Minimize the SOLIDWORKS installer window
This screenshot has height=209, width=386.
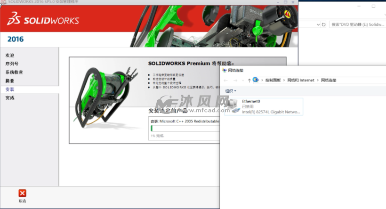point(278,2)
